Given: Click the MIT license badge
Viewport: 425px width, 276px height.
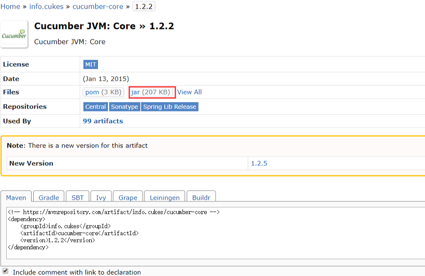Looking at the screenshot, I should point(91,65).
